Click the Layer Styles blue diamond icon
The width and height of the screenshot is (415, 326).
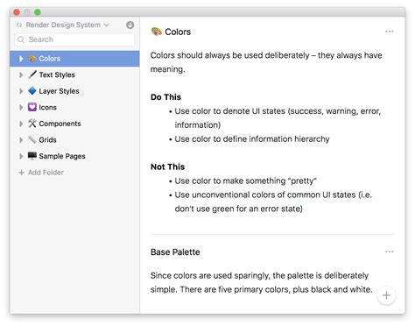32,91
